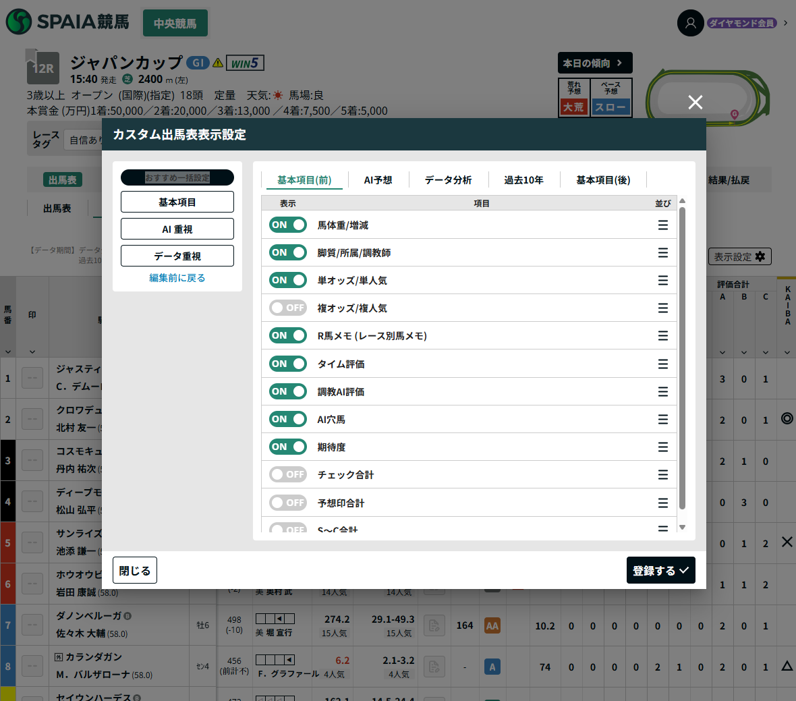Open the 過去10年 tab

click(x=523, y=180)
